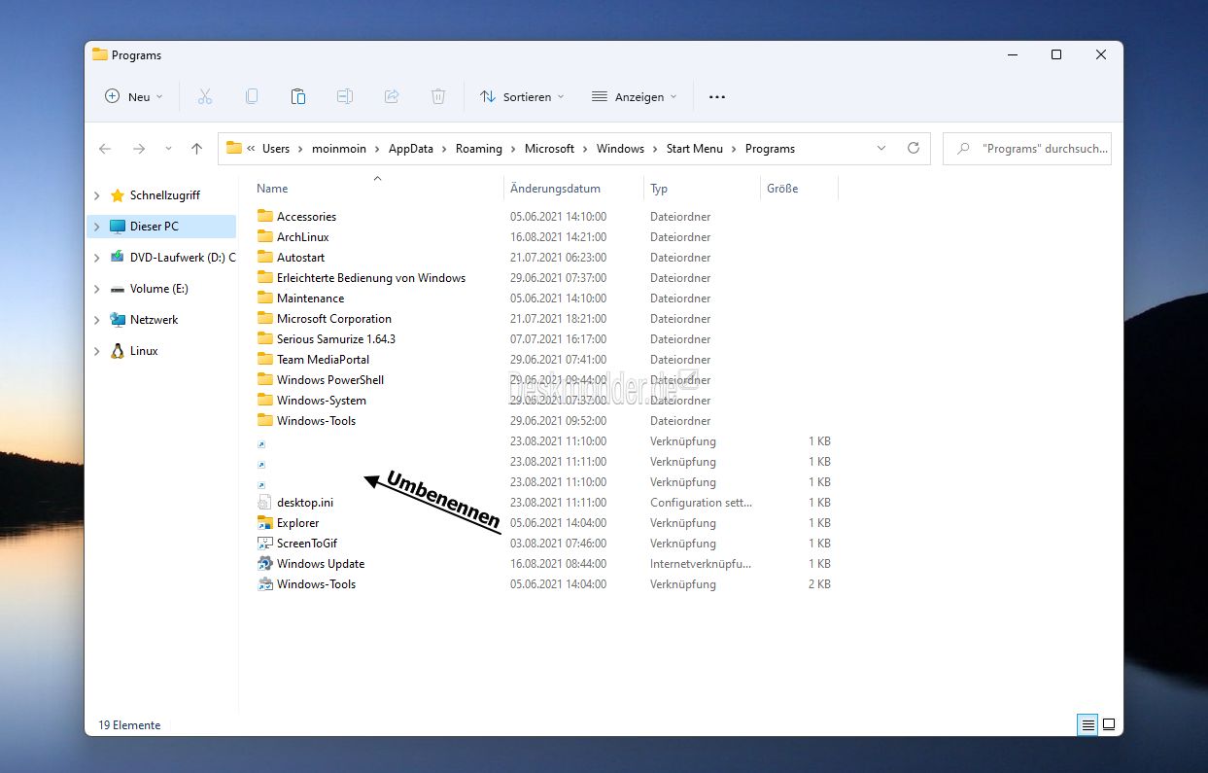The width and height of the screenshot is (1208, 773).
Task: Click the Schnellzugriff star icon
Action: pyautogui.click(x=118, y=195)
